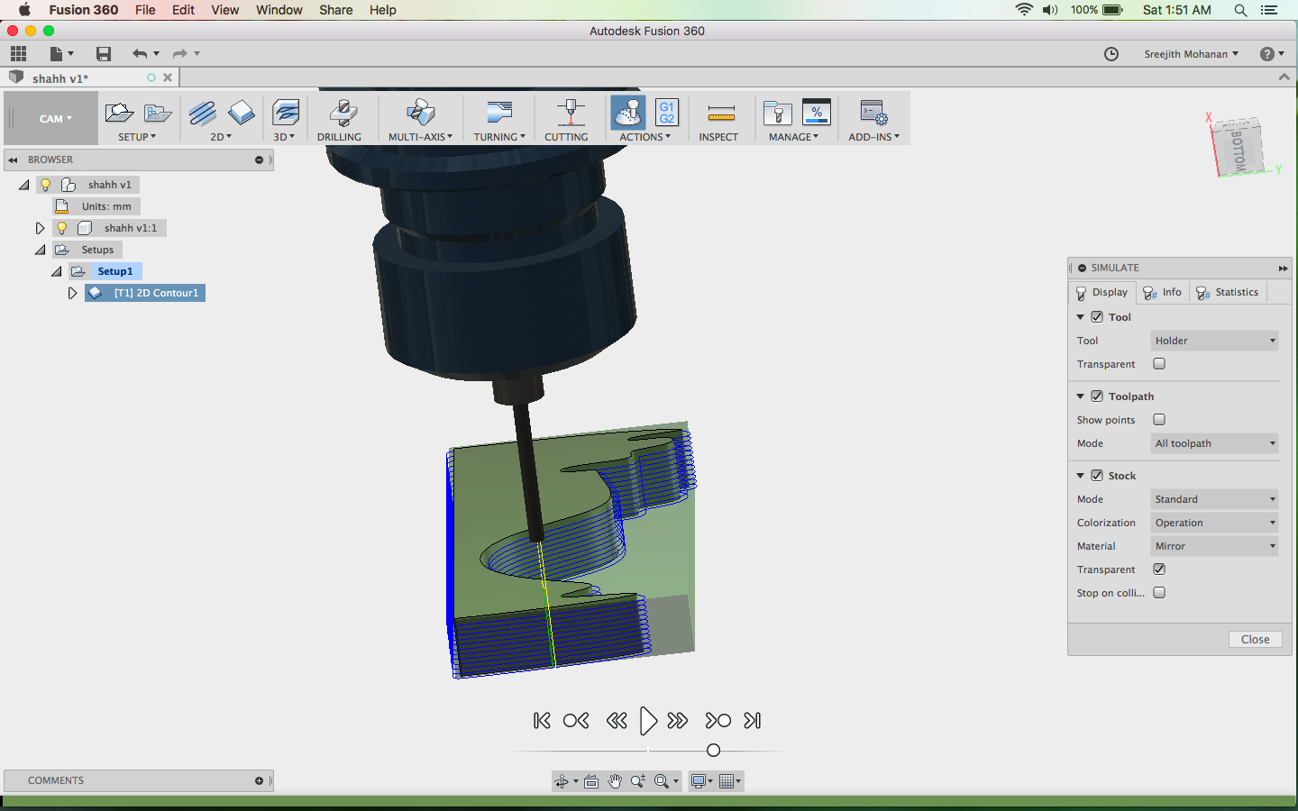Open the Stock Mode dropdown showing Standard
The width and height of the screenshot is (1298, 811).
1214,499
